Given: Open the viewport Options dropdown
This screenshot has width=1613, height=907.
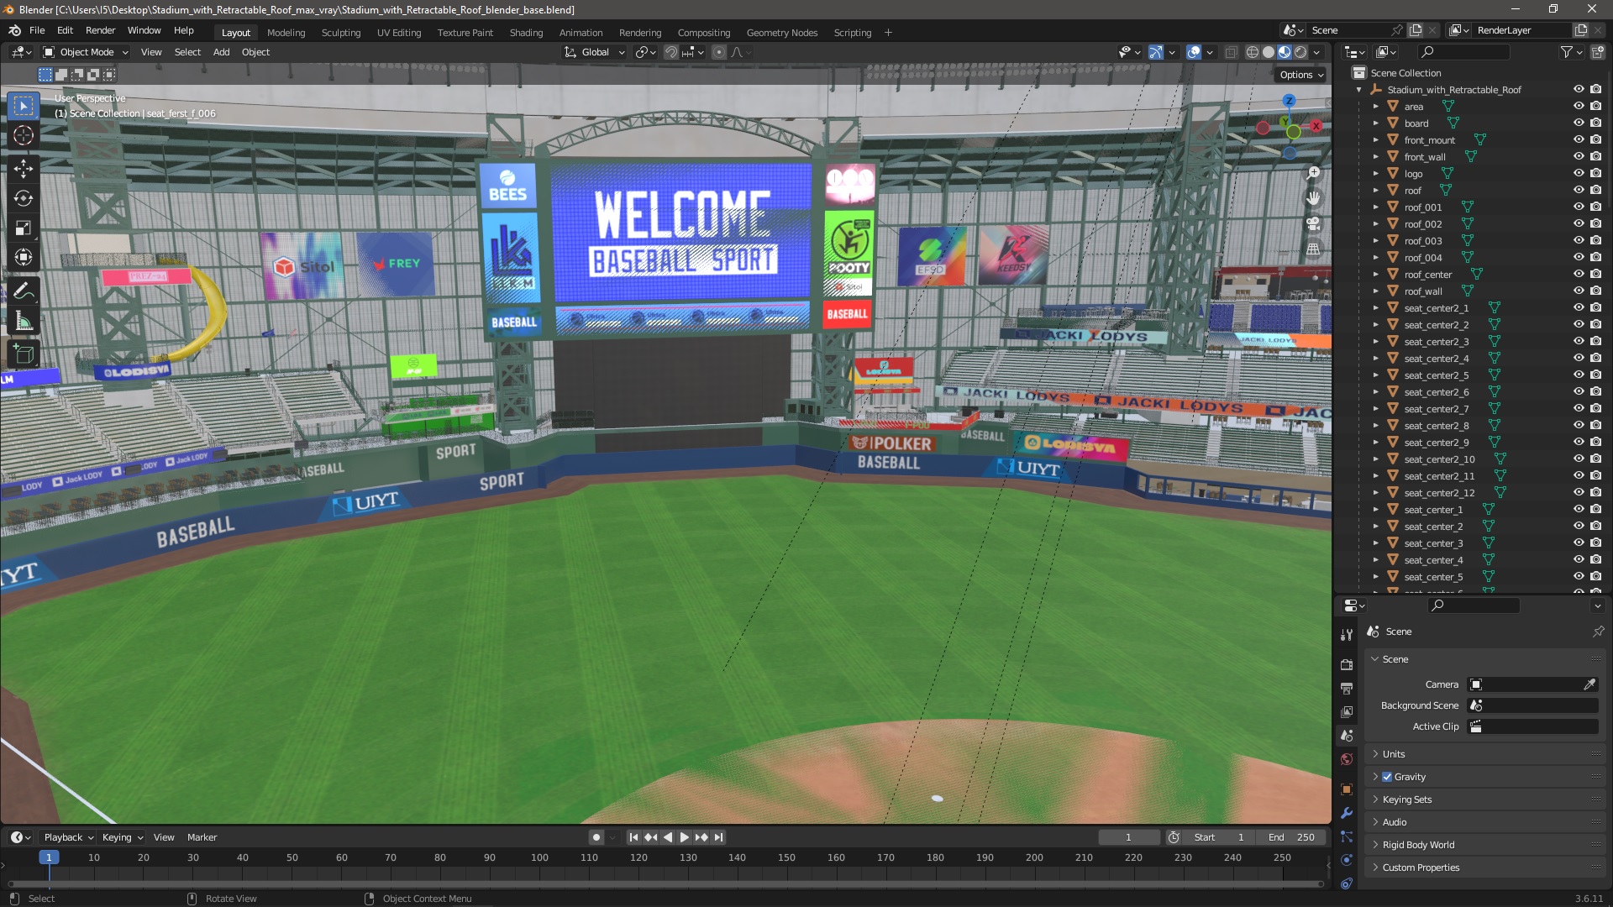Looking at the screenshot, I should click(1301, 75).
